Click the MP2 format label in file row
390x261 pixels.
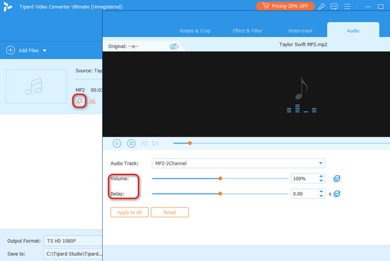[x=80, y=90]
